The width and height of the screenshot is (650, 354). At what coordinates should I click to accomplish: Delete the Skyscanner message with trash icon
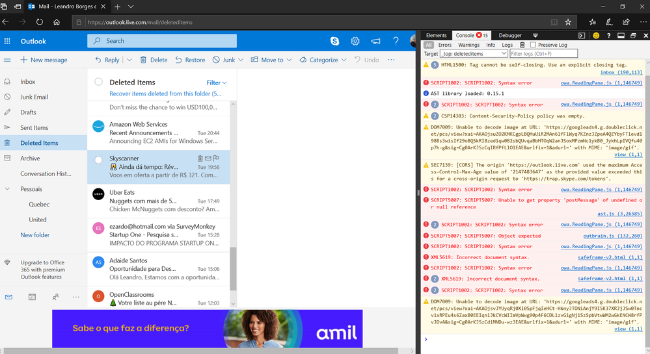200,158
